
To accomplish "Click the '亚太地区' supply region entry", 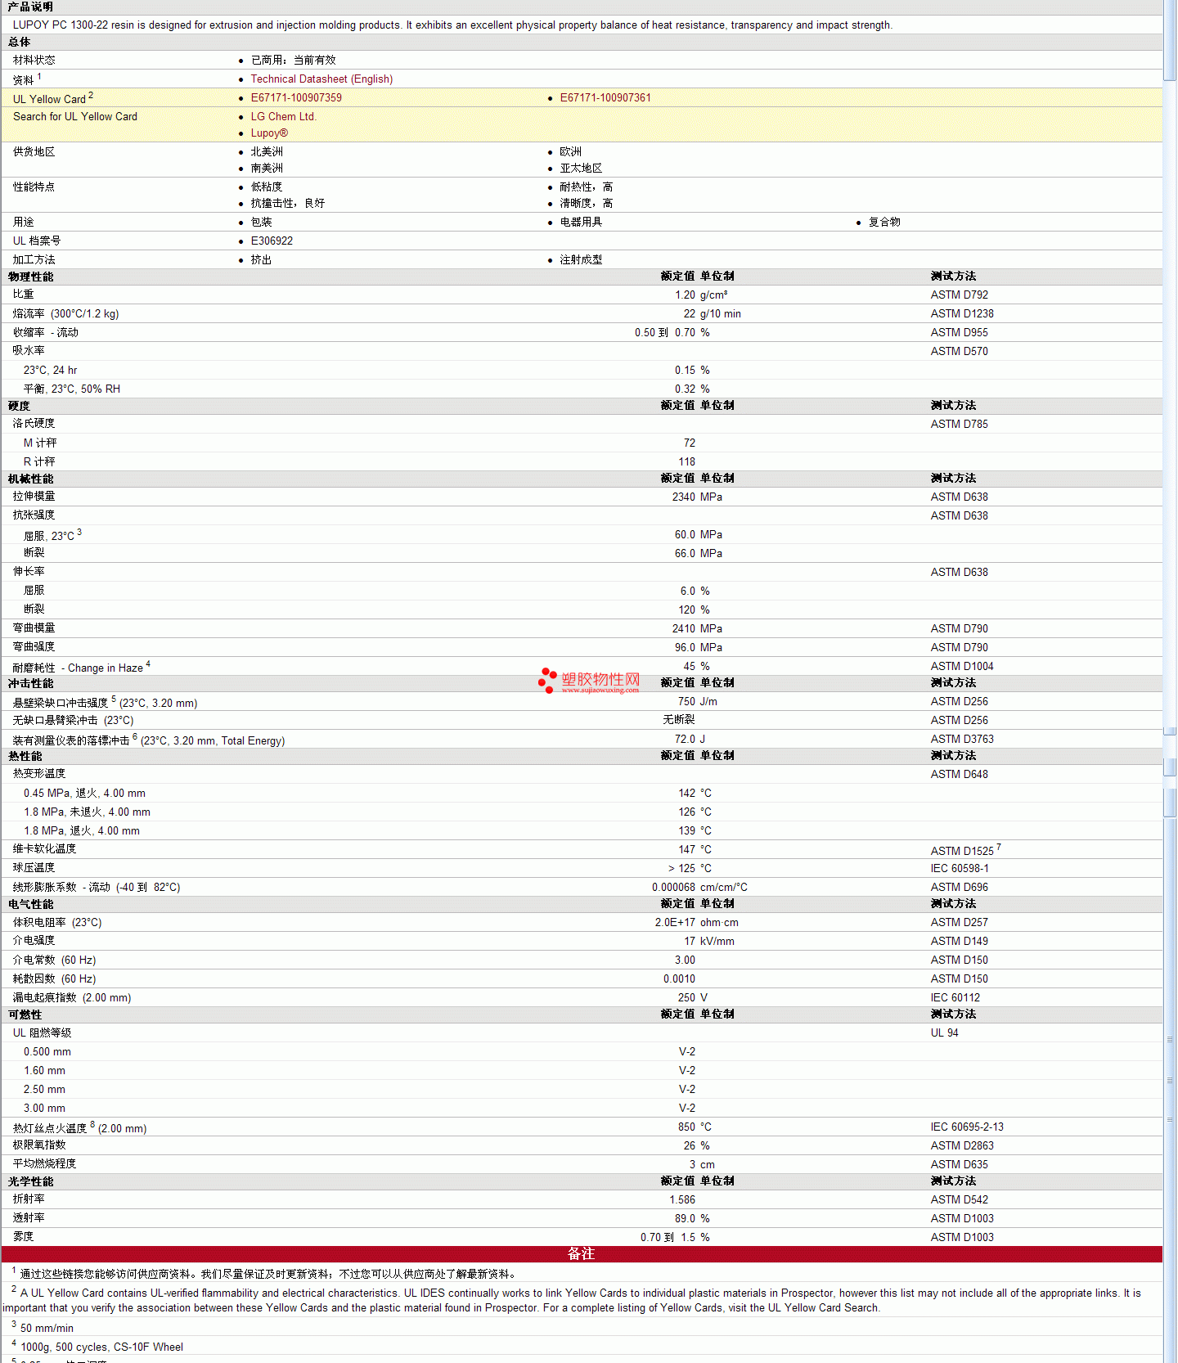I will 581,169.
